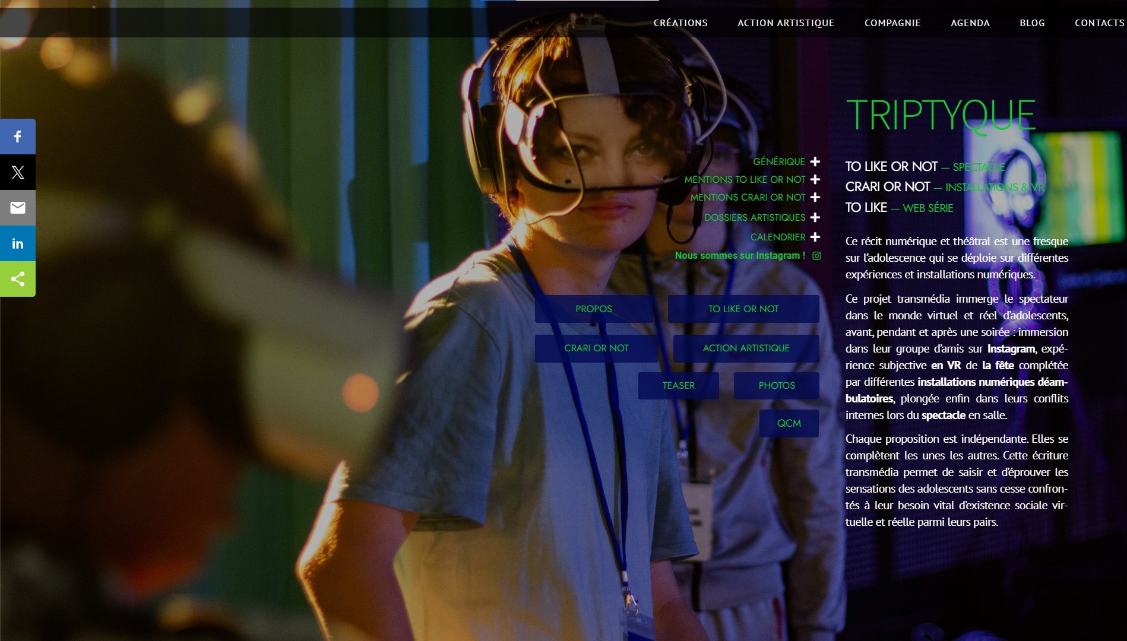1127x641 pixels.
Task: Click the Teaser button
Action: (678, 386)
